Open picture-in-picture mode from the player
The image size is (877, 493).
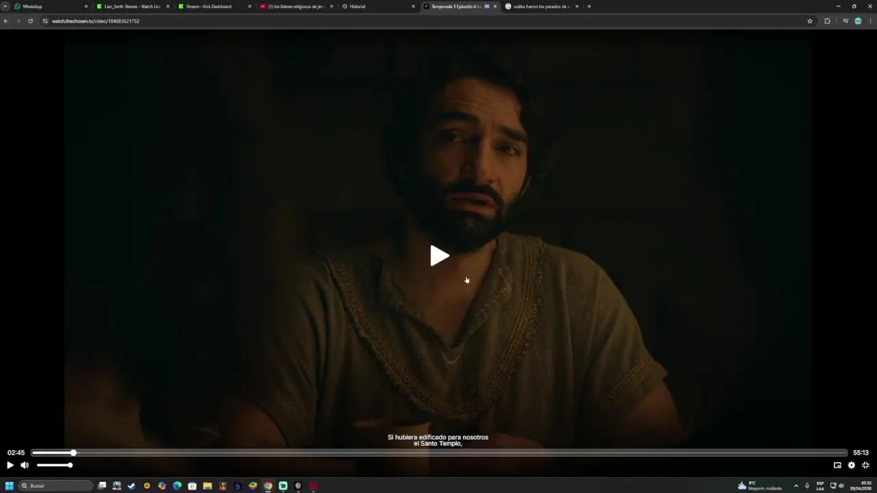click(837, 465)
